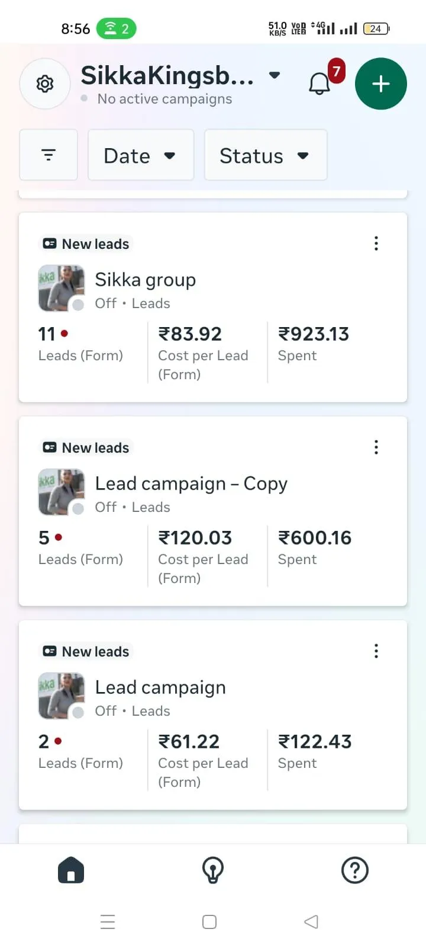Open notifications bell with 7 alerts

(x=320, y=84)
